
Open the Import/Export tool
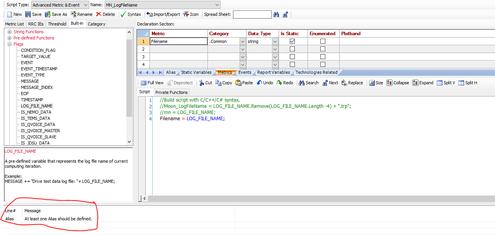163,14
